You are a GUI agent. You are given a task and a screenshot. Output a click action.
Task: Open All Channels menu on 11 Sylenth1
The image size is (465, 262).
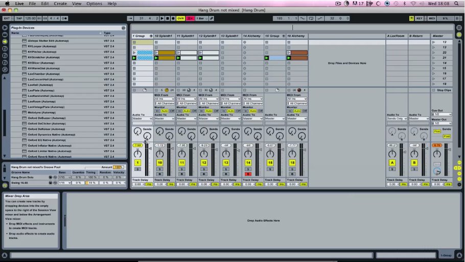tap(186, 103)
